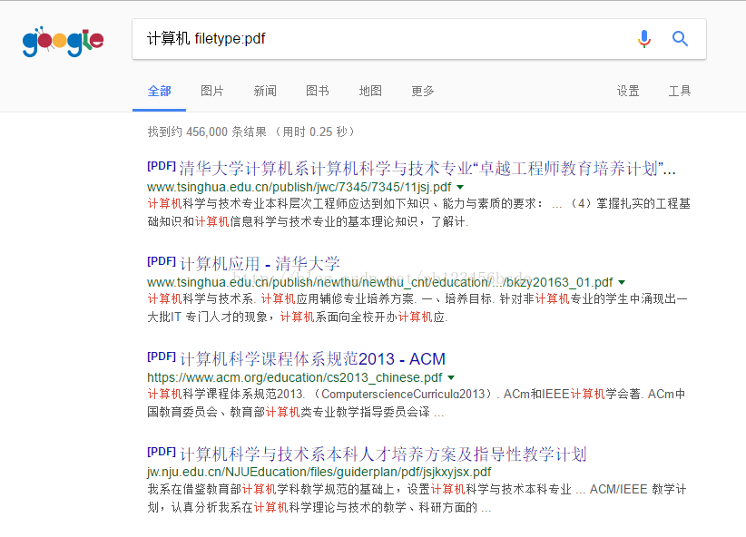This screenshot has width=746, height=537.
Task: Open 计算机科学课程体系规范2013 - ACM result
Action: point(296,358)
